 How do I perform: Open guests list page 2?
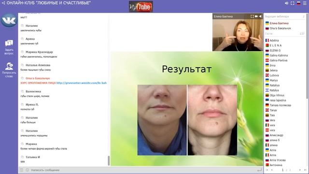pyautogui.click(x=286, y=170)
